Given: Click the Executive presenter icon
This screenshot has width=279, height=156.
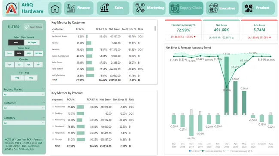Looking at the screenshot, I should point(213,8).
